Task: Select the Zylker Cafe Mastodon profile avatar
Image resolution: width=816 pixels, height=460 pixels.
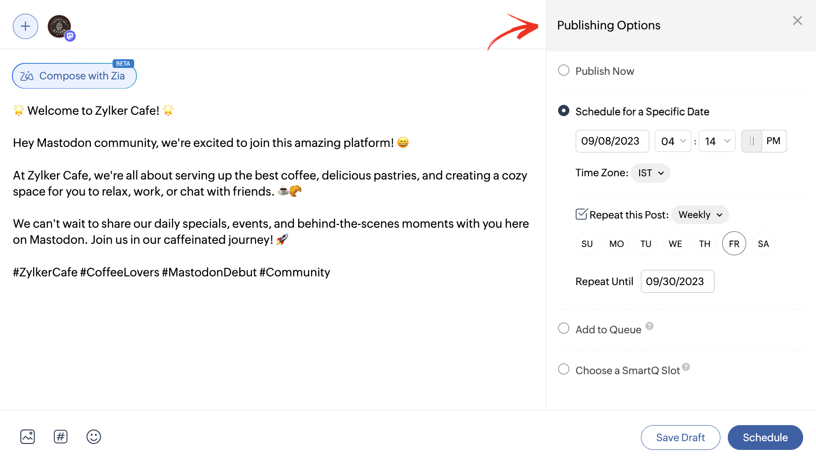Action: [60, 26]
